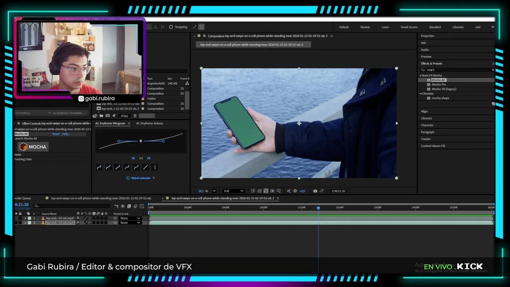Open the Preview panel
The width and height of the screenshot is (510, 287).
426,57
